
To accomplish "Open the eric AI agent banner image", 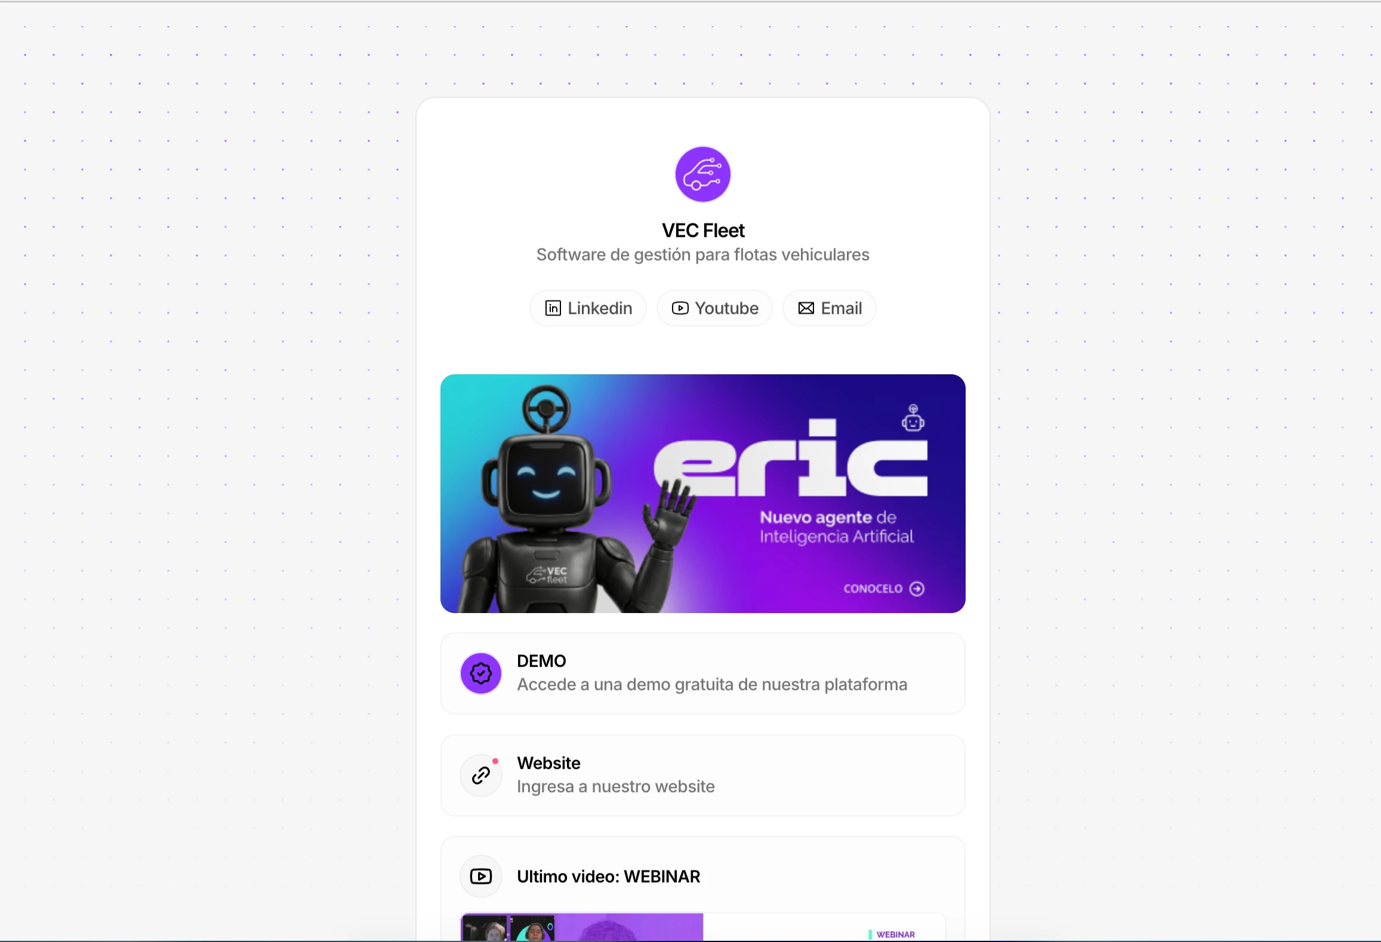I will [x=702, y=494].
